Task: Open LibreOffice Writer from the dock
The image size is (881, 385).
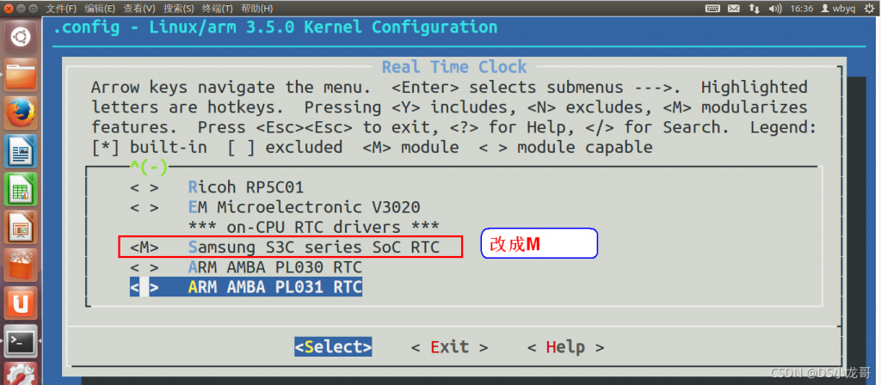Action: 21,151
